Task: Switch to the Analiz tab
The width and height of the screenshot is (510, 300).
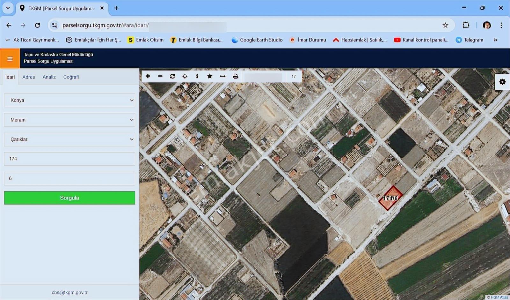Action: [49, 77]
